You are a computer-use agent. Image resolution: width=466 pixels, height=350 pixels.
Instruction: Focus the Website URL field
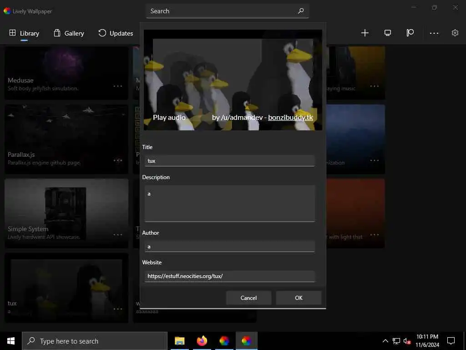coord(229,276)
